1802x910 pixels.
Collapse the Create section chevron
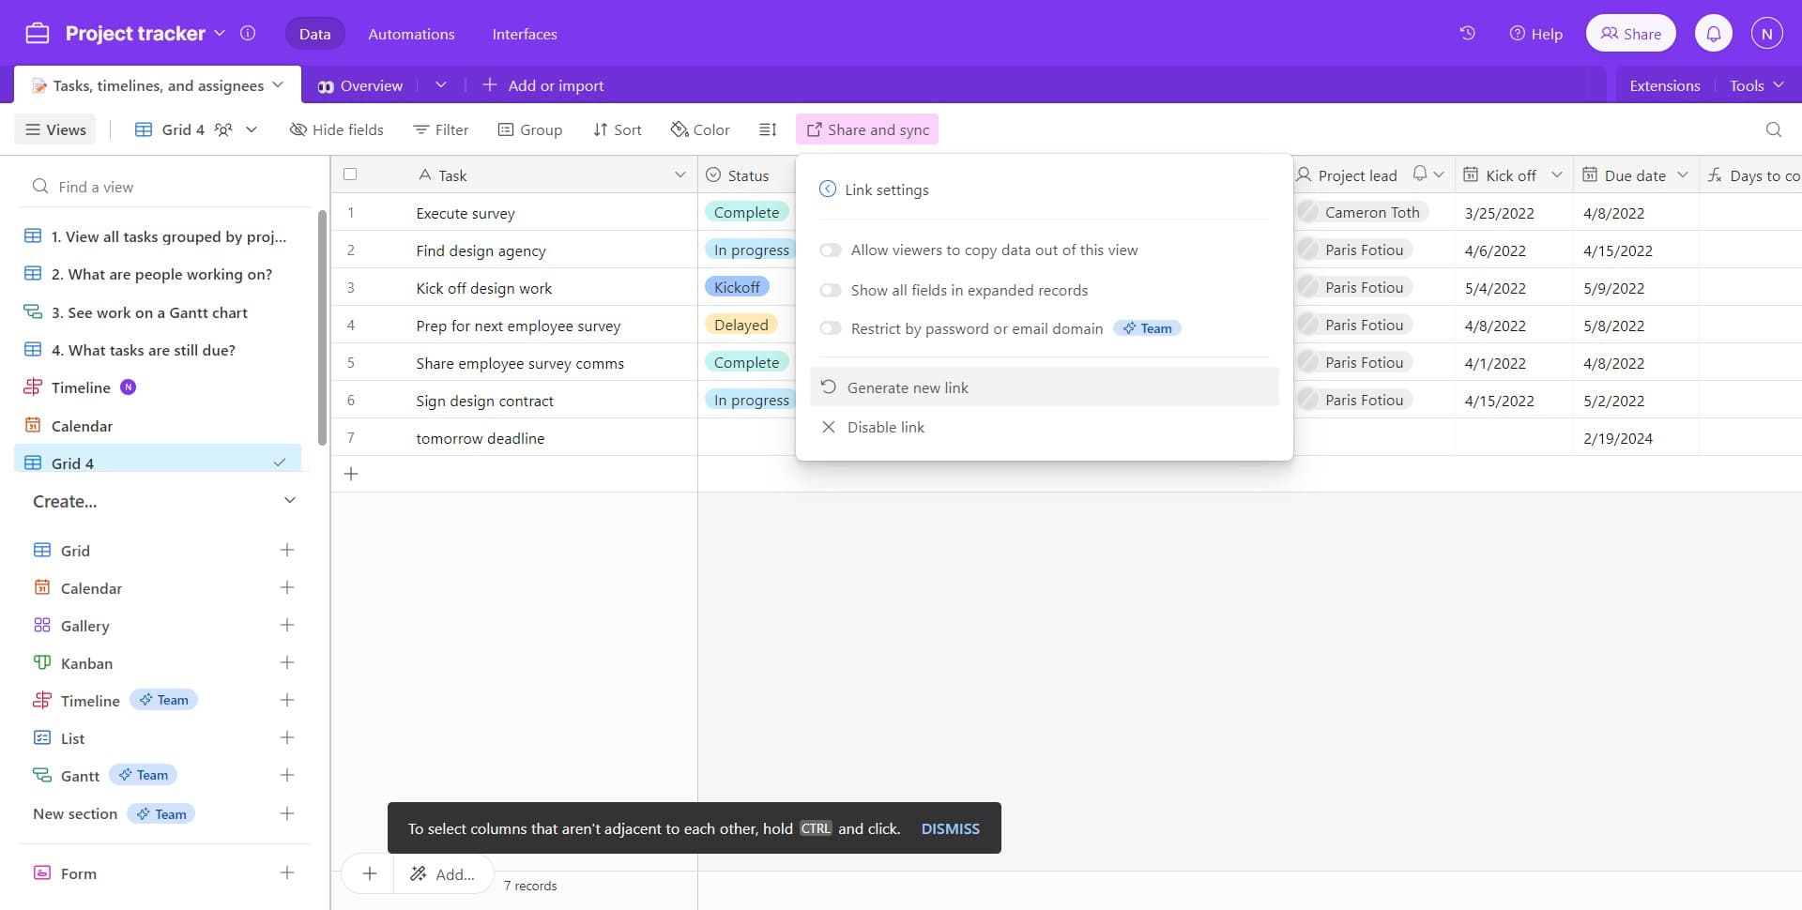click(x=289, y=501)
